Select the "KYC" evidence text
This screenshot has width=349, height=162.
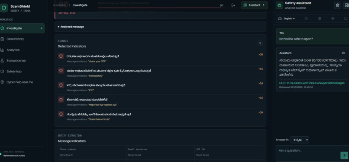(x=91, y=90)
